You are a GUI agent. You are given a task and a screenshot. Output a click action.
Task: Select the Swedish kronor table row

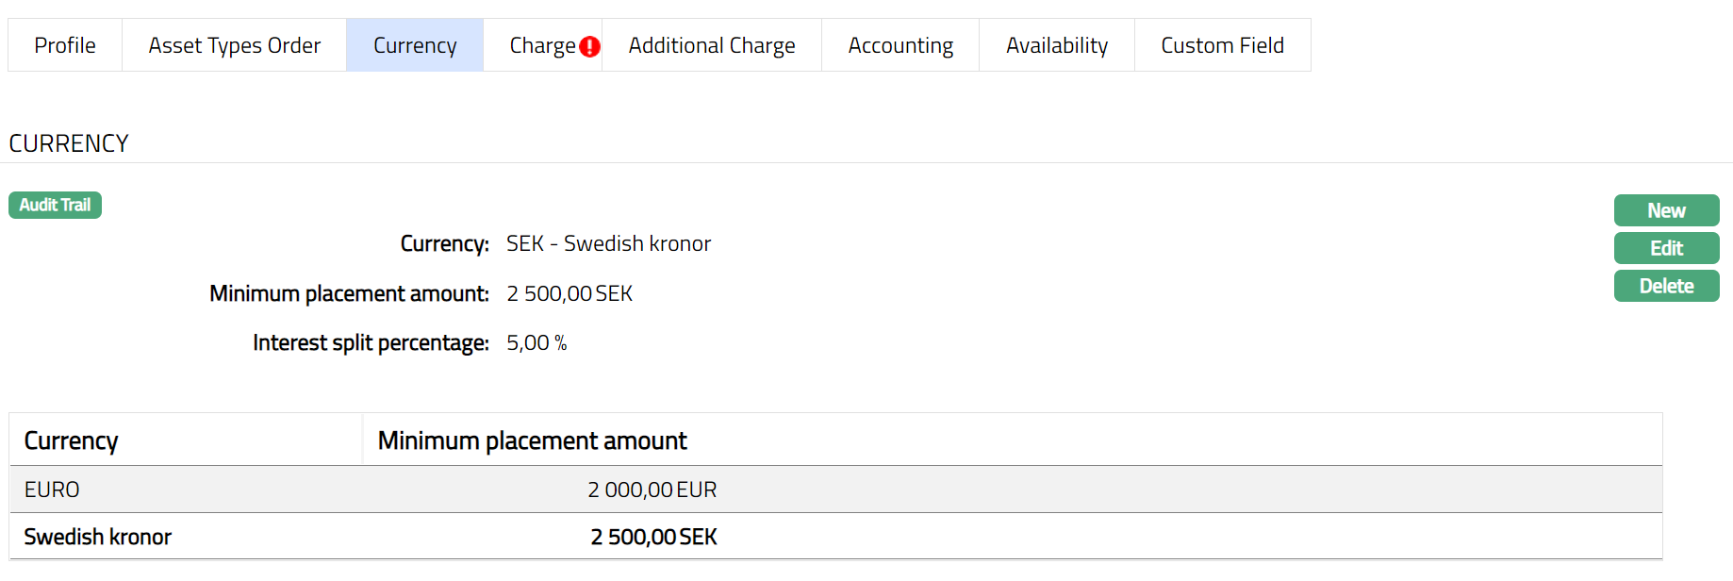coord(98,537)
